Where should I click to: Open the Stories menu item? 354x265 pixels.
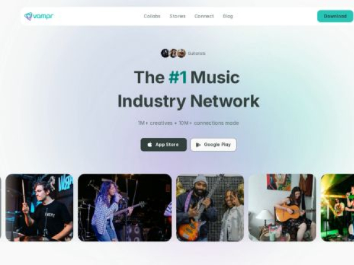[x=178, y=16]
